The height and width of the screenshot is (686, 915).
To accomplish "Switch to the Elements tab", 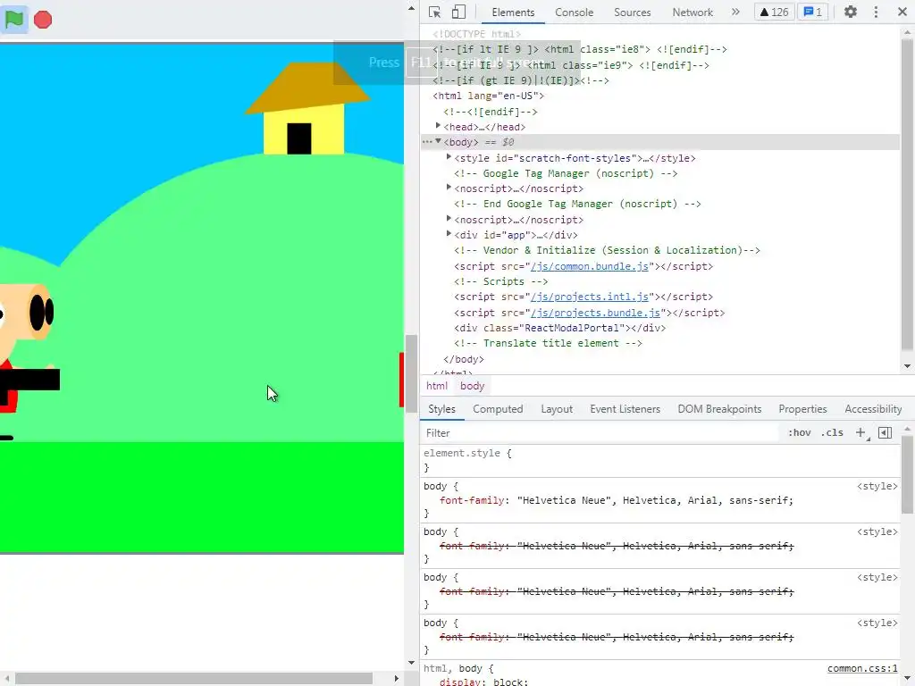I will pos(513,13).
